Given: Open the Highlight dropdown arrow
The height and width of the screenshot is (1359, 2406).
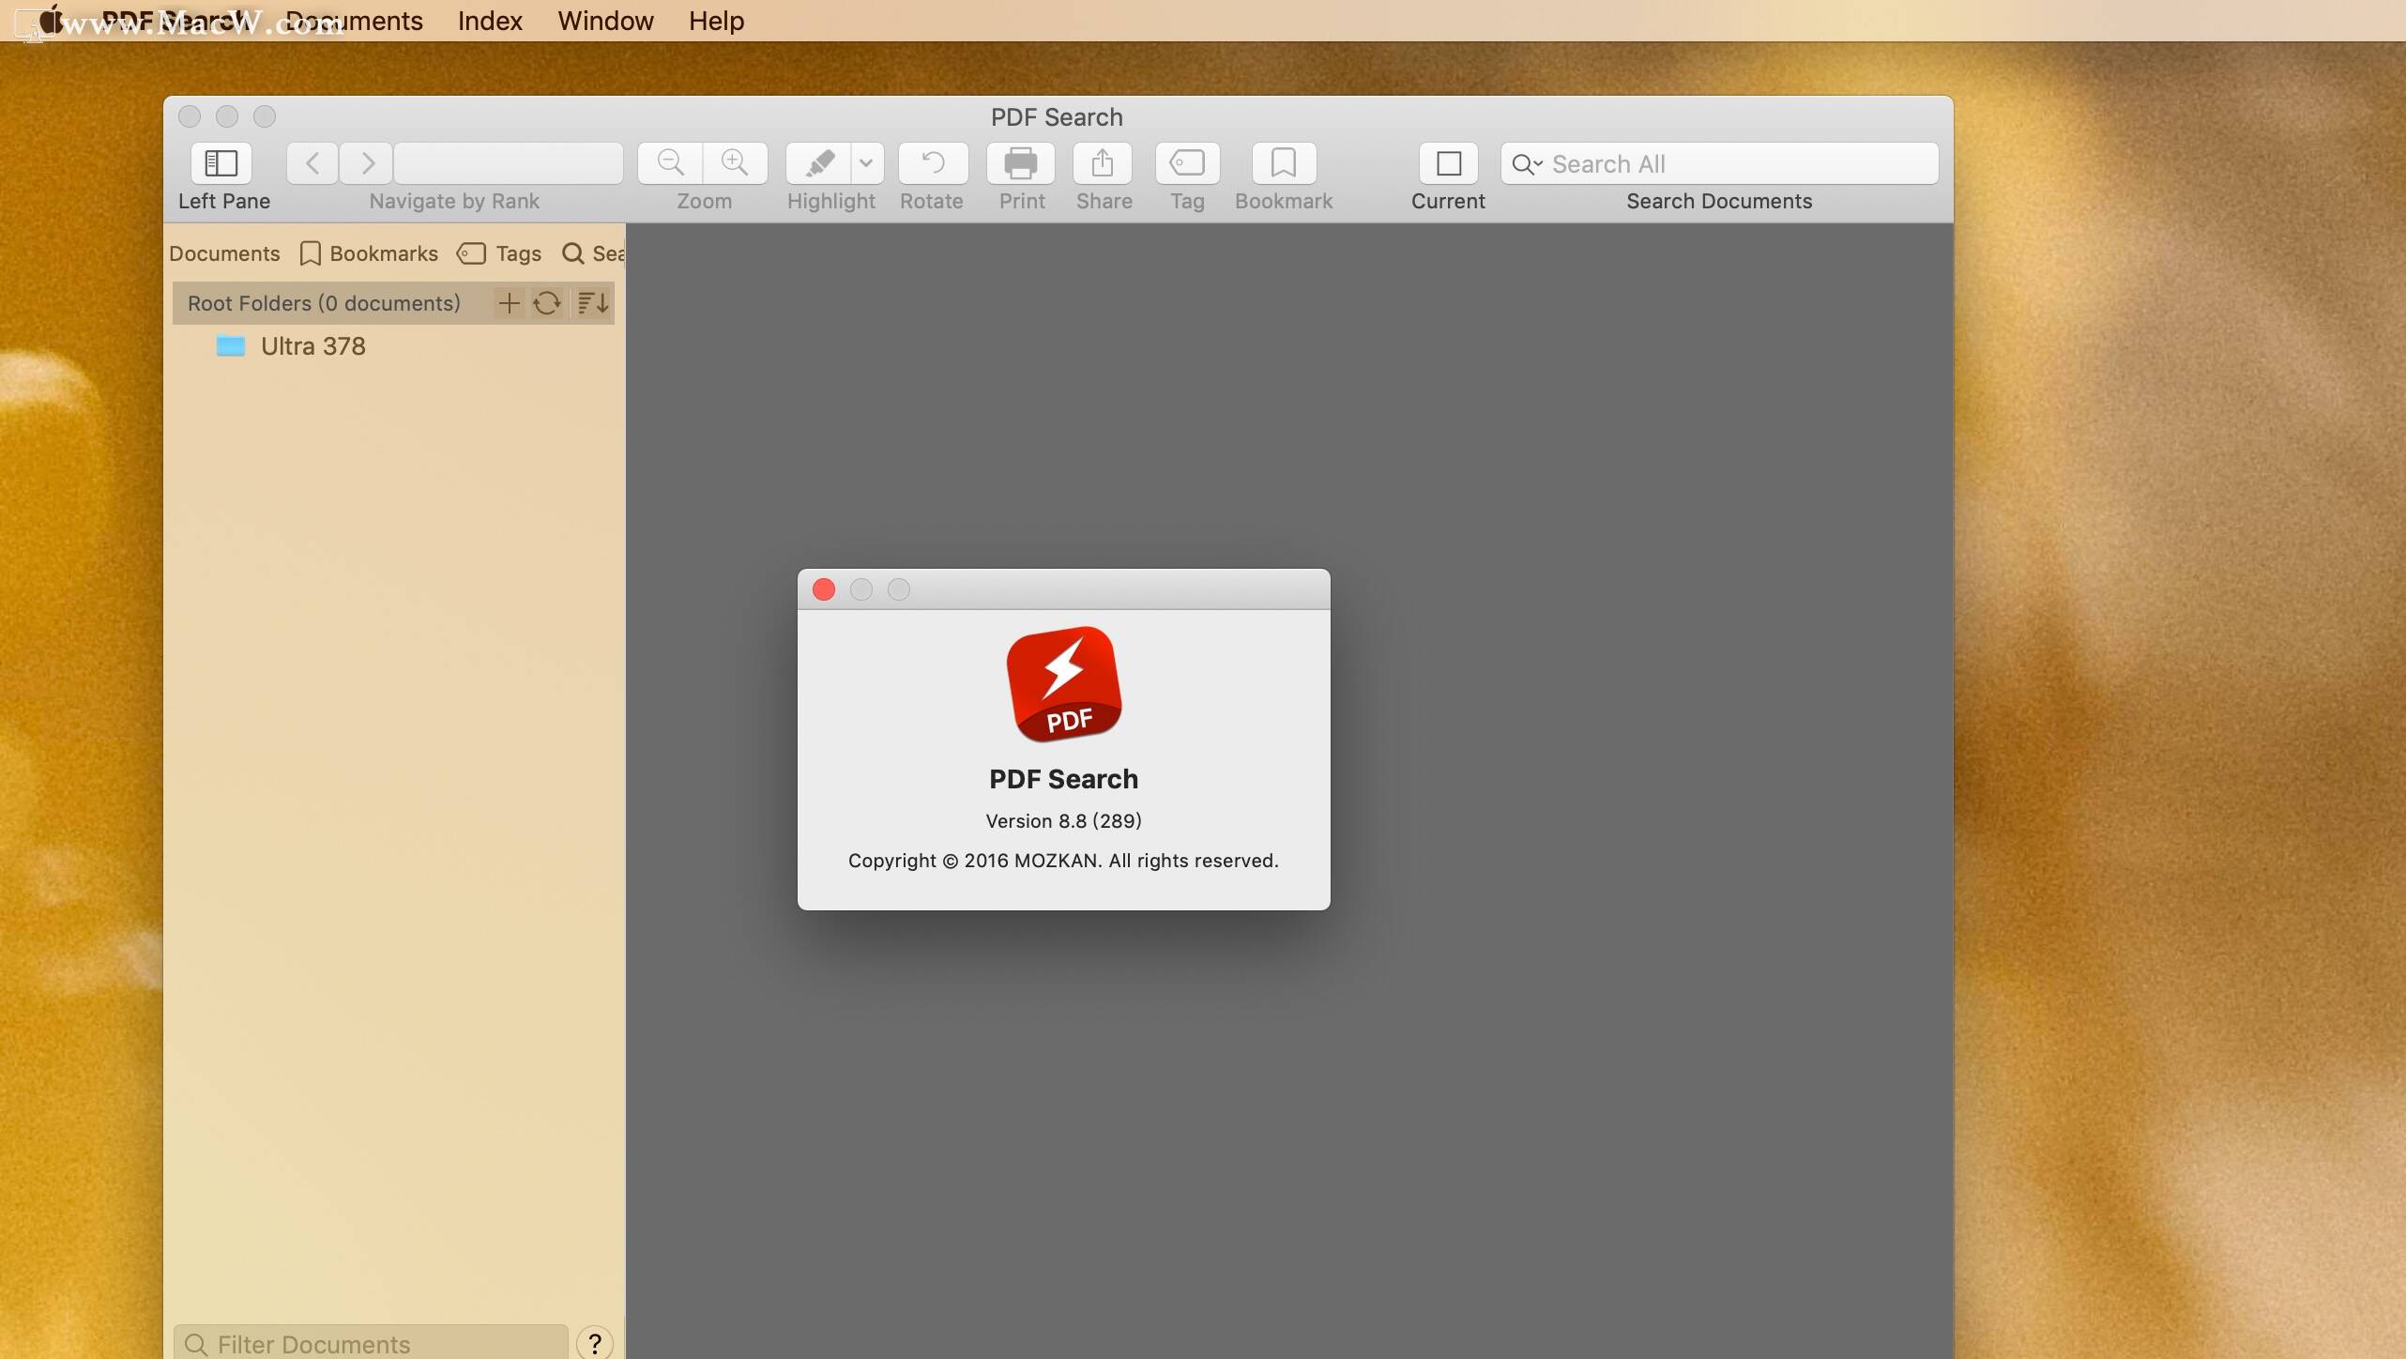Looking at the screenshot, I should tap(866, 163).
